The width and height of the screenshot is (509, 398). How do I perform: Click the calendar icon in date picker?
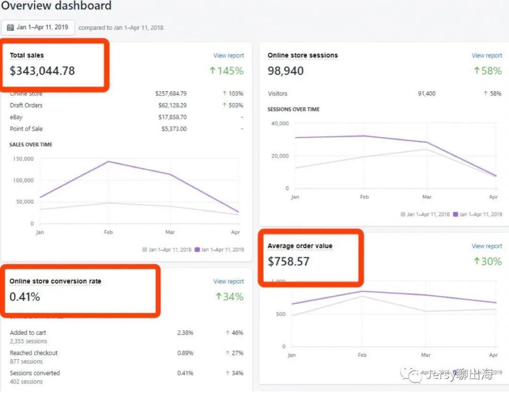pos(10,27)
